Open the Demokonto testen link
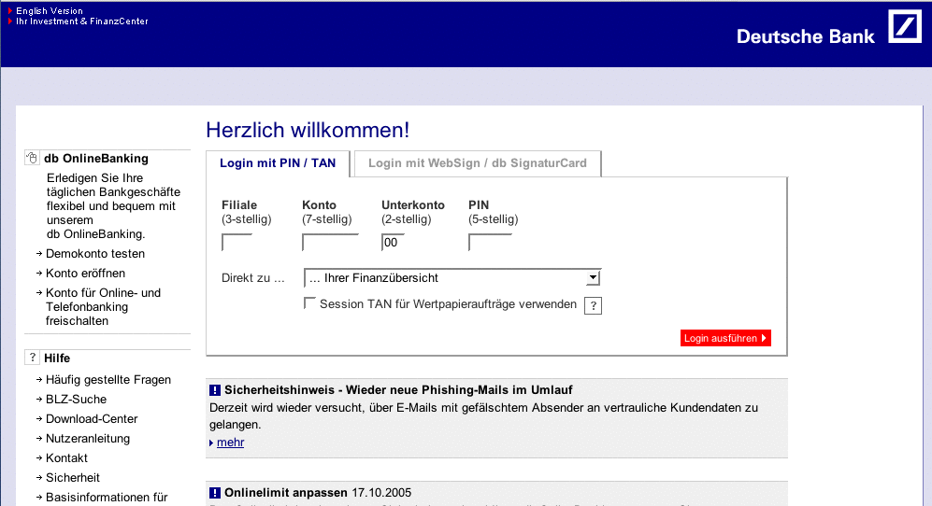932x506 pixels. click(x=95, y=254)
